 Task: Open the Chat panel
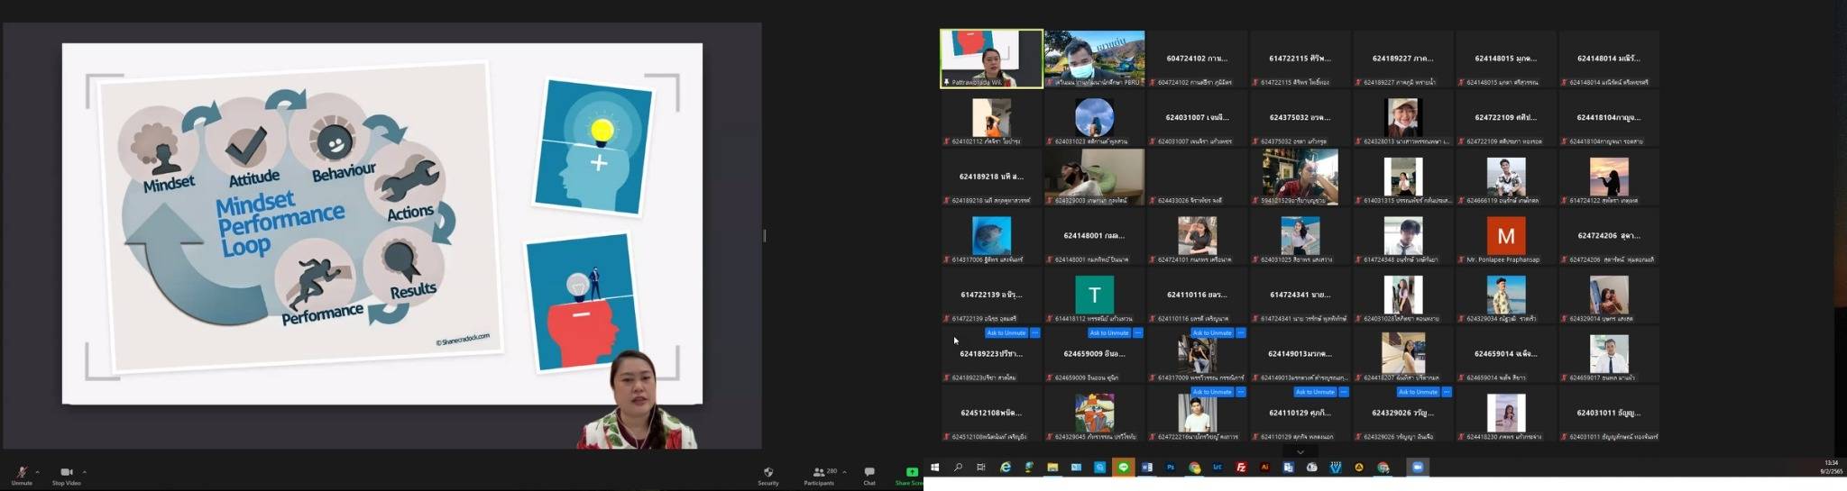coord(868,474)
